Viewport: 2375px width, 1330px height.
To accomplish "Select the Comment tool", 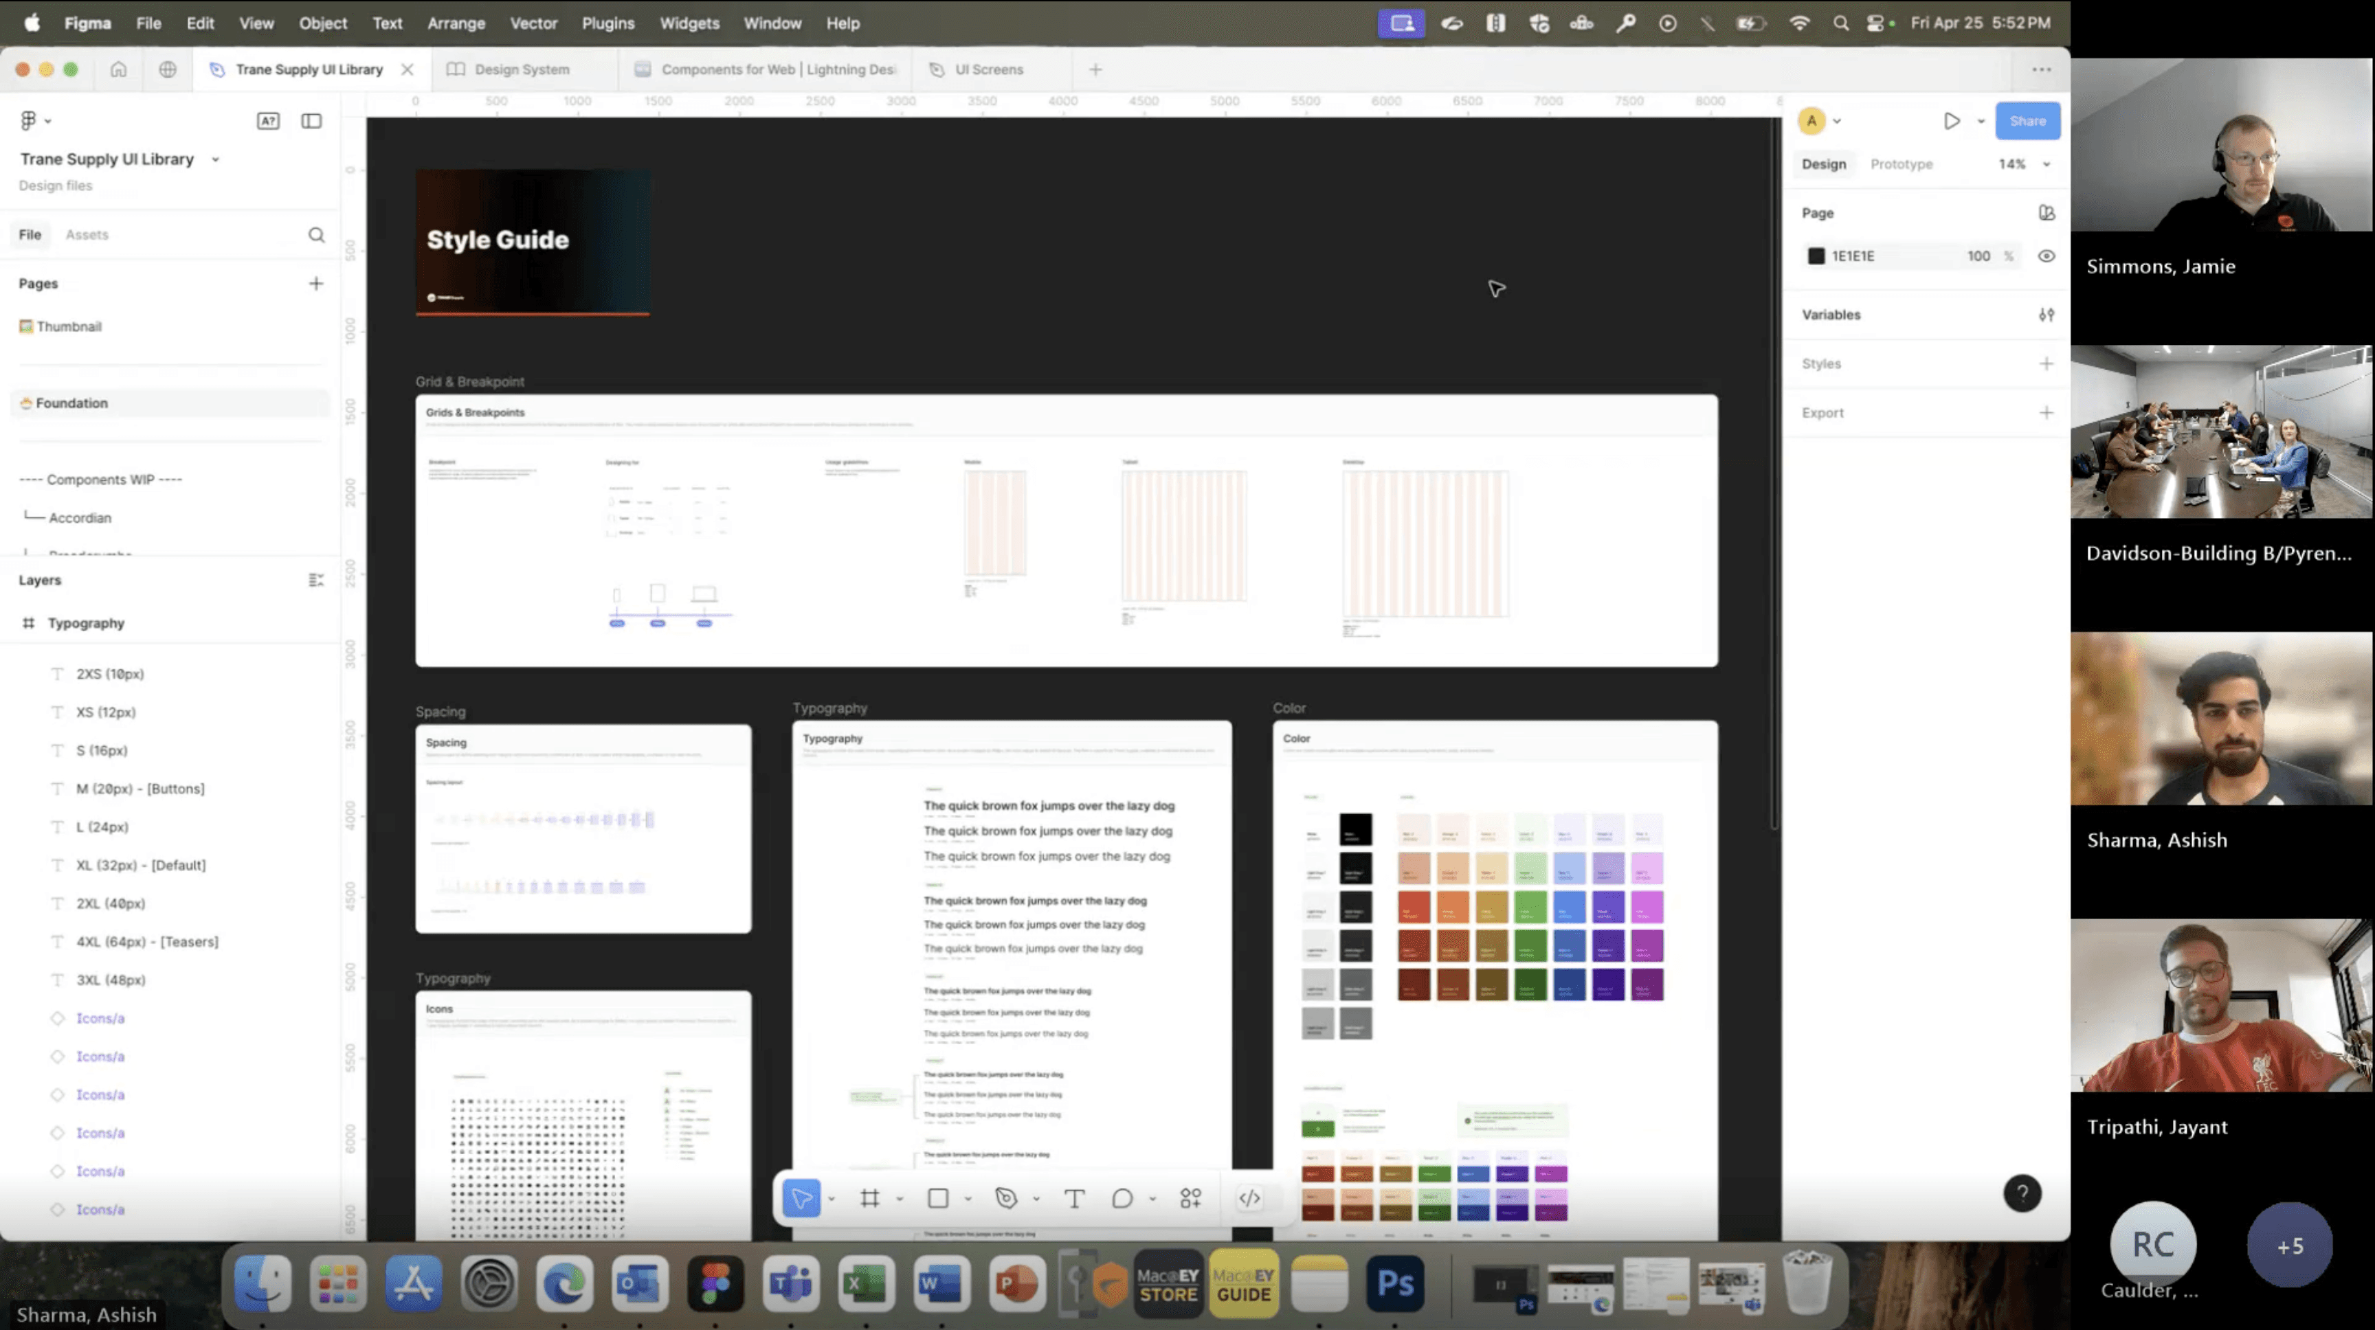I will click(1122, 1198).
